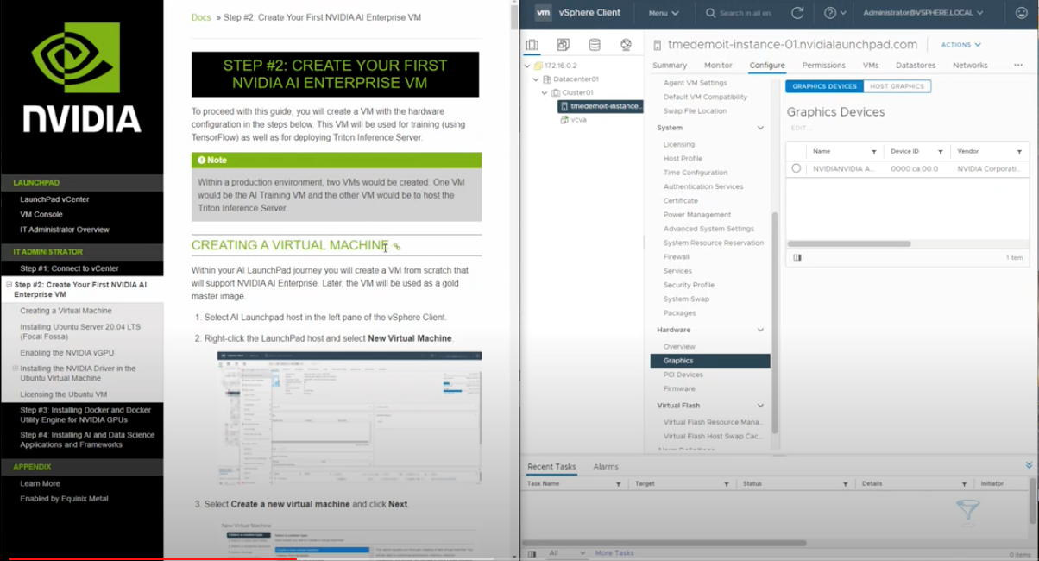The height and width of the screenshot is (561, 1039).
Task: Click the Search in all environments field
Action: click(740, 13)
